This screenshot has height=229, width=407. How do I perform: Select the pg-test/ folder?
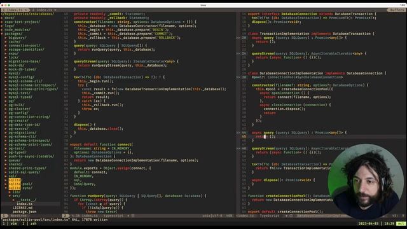tap(17, 148)
